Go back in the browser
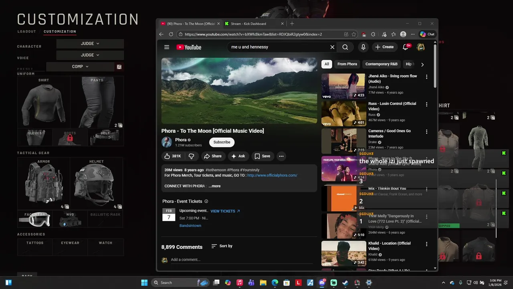The height and width of the screenshot is (289, 513). [162, 34]
